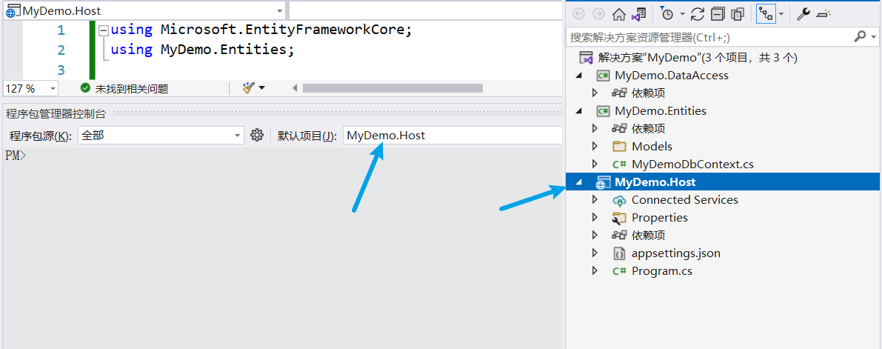Open the code cleanup dropdown arrow
882x349 pixels.
click(x=261, y=88)
